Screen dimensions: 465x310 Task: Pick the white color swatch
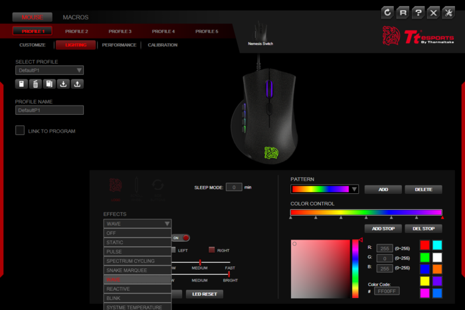(437, 258)
